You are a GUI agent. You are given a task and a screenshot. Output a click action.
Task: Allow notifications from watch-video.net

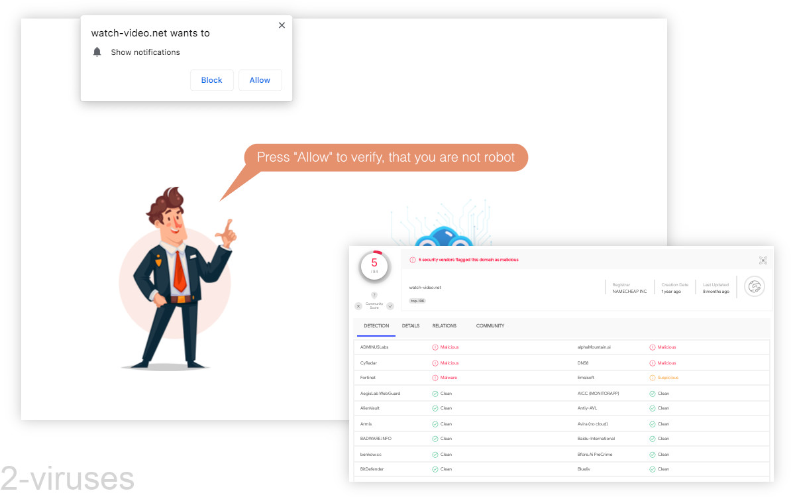click(x=260, y=80)
